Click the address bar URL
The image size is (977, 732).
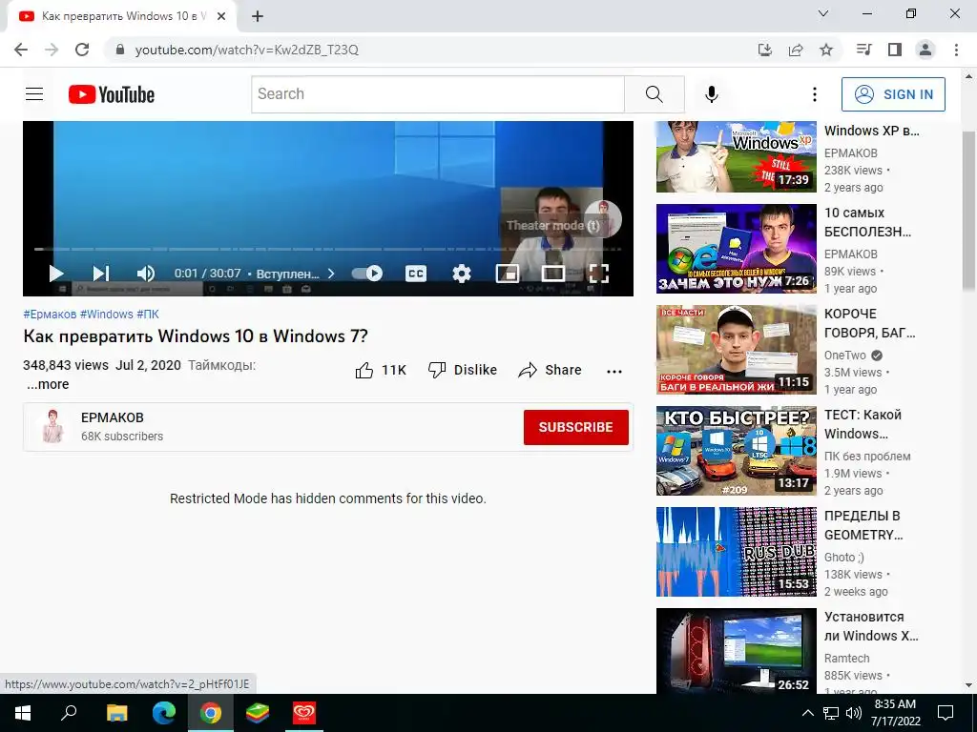(247, 50)
